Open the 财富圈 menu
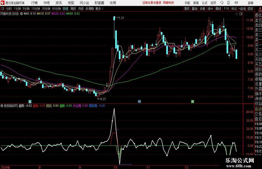Viewport: 262px width, 169px height. click(x=99, y=3)
